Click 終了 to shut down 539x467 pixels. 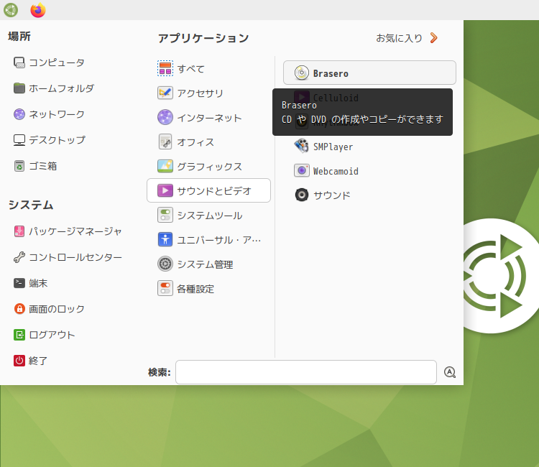(31, 361)
